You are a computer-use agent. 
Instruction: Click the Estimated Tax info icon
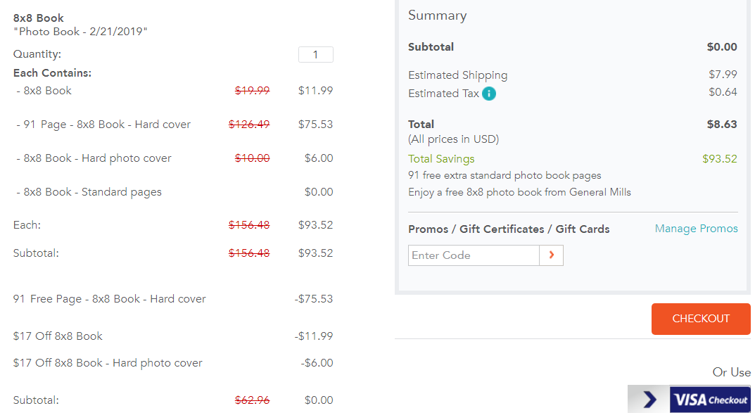pos(489,94)
